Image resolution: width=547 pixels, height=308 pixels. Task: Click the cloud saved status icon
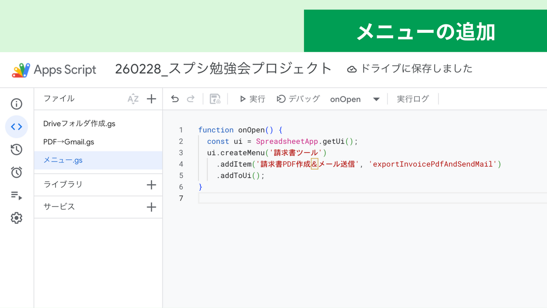[352, 69]
